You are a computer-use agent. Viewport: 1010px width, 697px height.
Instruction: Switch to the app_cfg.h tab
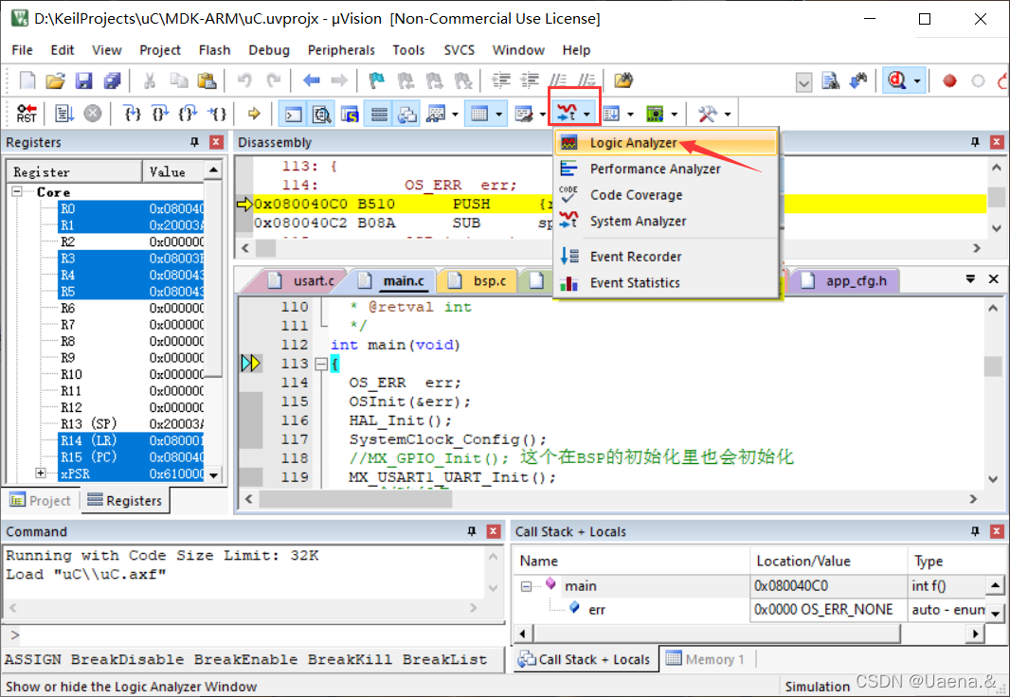pos(846,281)
